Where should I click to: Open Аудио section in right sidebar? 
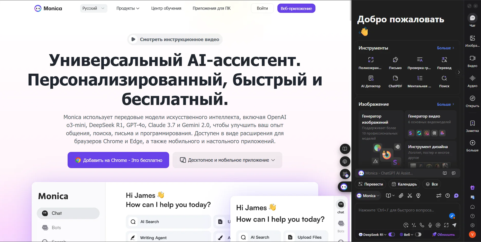[473, 81]
